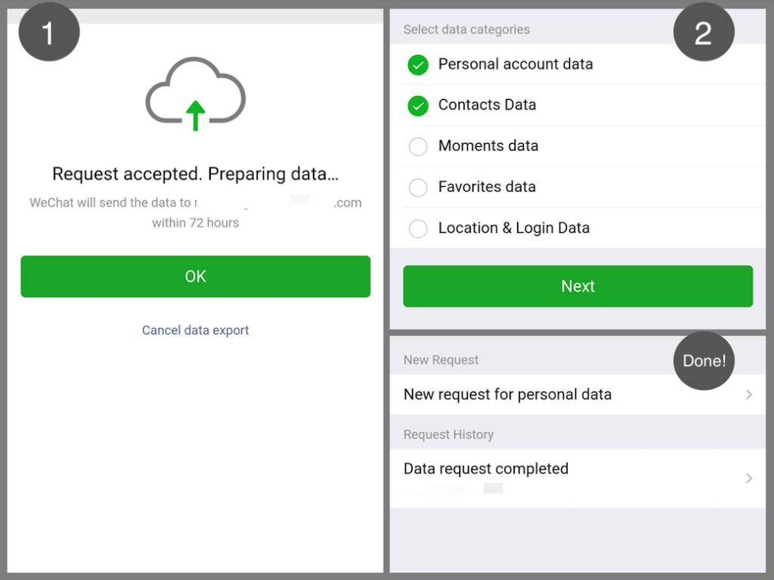Enable the Moments data checkbox
Image resolution: width=774 pixels, height=580 pixels.
pos(418,147)
